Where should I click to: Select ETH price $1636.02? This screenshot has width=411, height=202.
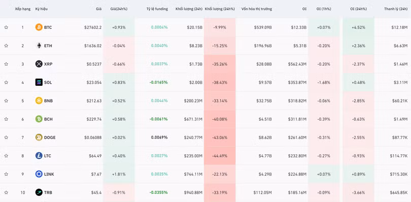(93, 46)
